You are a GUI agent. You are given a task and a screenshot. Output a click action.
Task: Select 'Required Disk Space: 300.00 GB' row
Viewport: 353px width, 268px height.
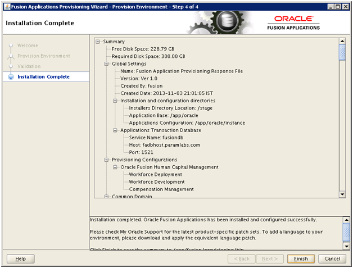(148, 57)
